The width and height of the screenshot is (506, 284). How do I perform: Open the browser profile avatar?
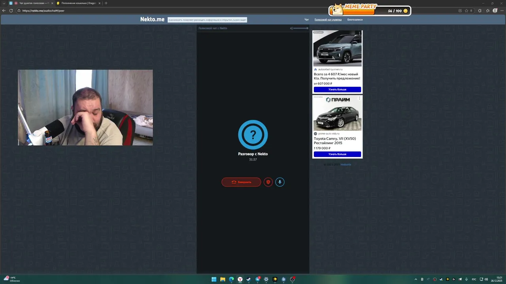(x=495, y=11)
